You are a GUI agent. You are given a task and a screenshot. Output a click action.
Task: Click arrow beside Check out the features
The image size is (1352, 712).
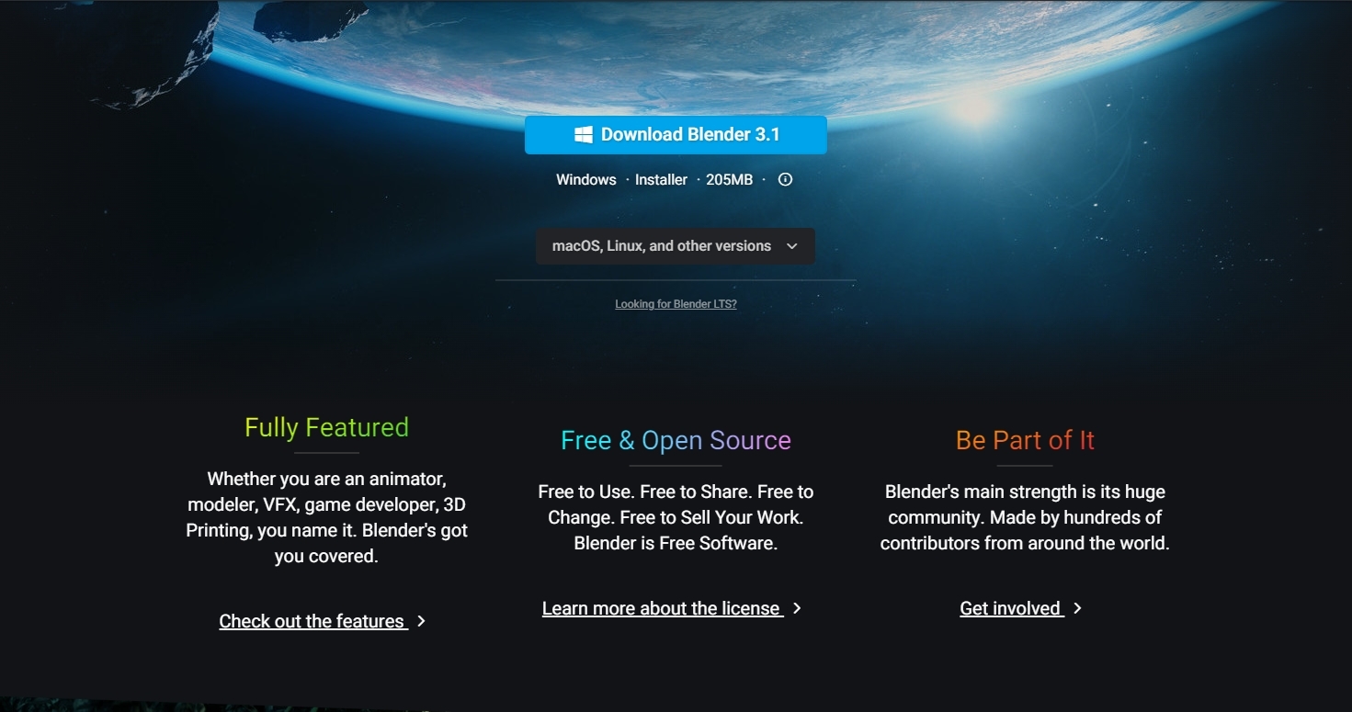coord(421,621)
